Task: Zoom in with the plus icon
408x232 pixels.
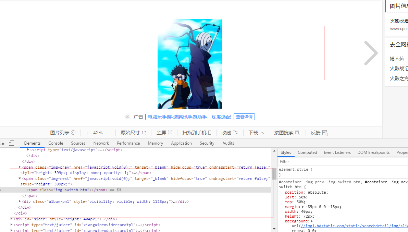Action: click(x=87, y=133)
